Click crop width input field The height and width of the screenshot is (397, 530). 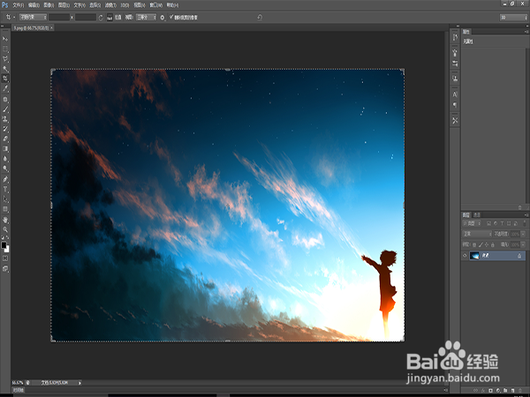59,17
